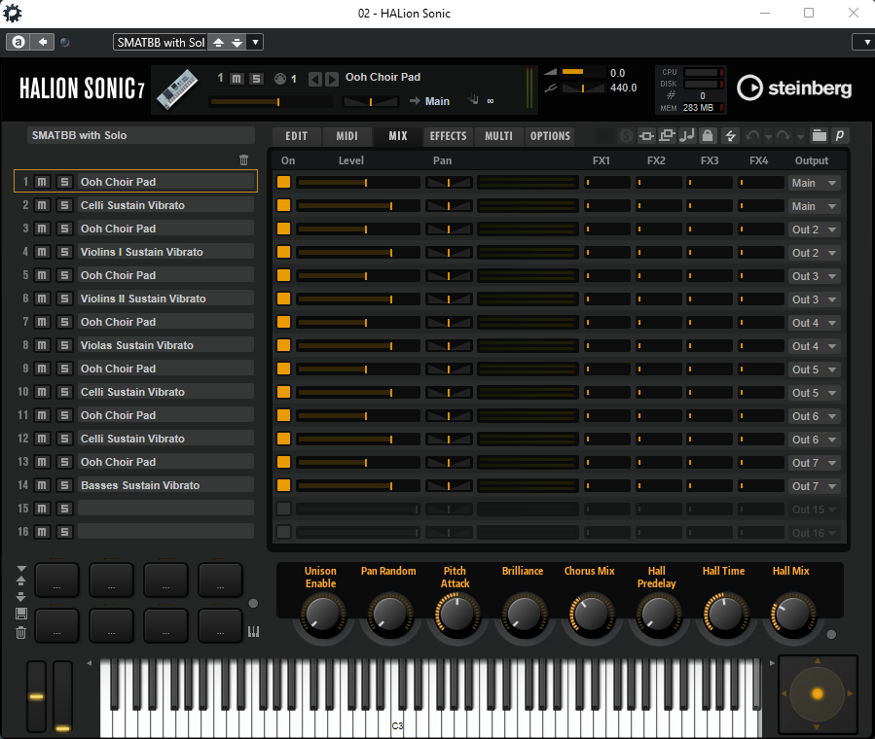Click the first trigger pad in top row
This screenshot has height=739, width=875.
point(56,581)
